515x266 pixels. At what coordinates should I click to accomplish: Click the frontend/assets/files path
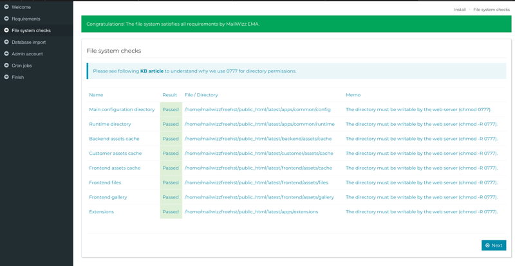point(256,182)
